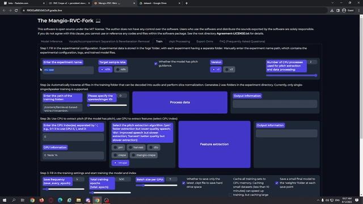Click the experiment name input field

[x=68, y=70]
